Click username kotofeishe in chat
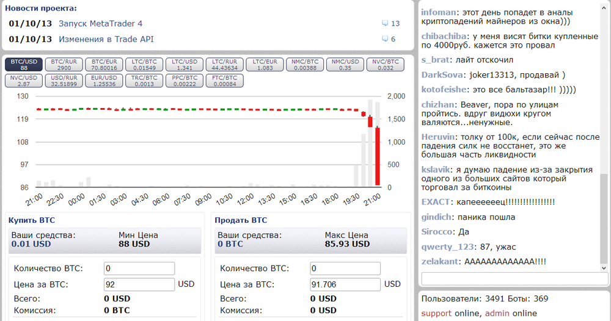This screenshot has width=611, height=321. point(444,90)
